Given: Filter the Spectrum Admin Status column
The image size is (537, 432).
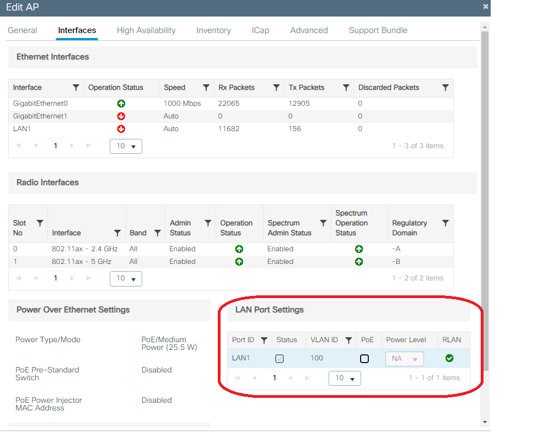Looking at the screenshot, I should (323, 223).
